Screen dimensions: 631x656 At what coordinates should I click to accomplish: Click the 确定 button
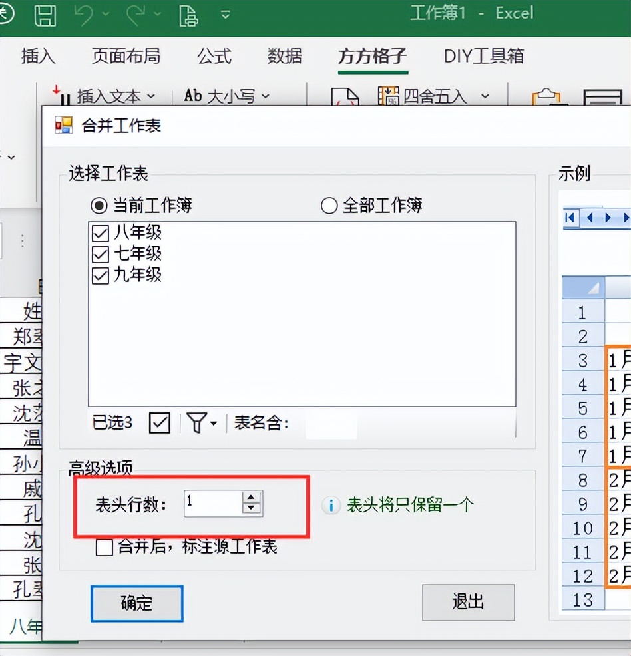(137, 603)
